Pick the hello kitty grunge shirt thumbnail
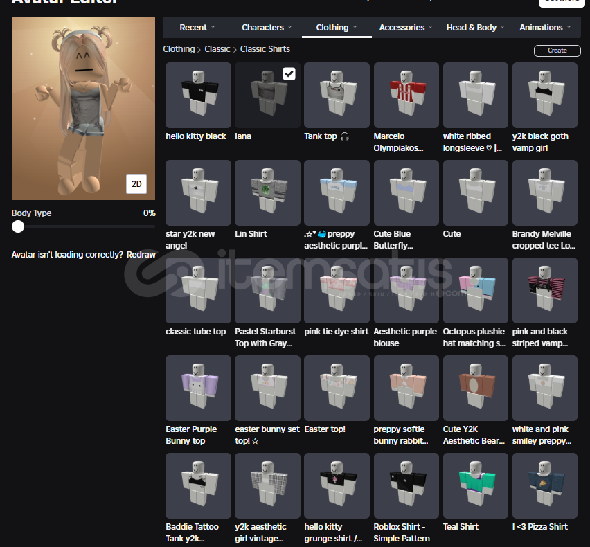 pyautogui.click(x=337, y=485)
